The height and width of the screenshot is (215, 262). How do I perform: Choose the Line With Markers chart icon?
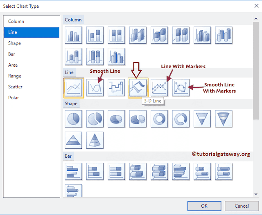tap(159, 88)
